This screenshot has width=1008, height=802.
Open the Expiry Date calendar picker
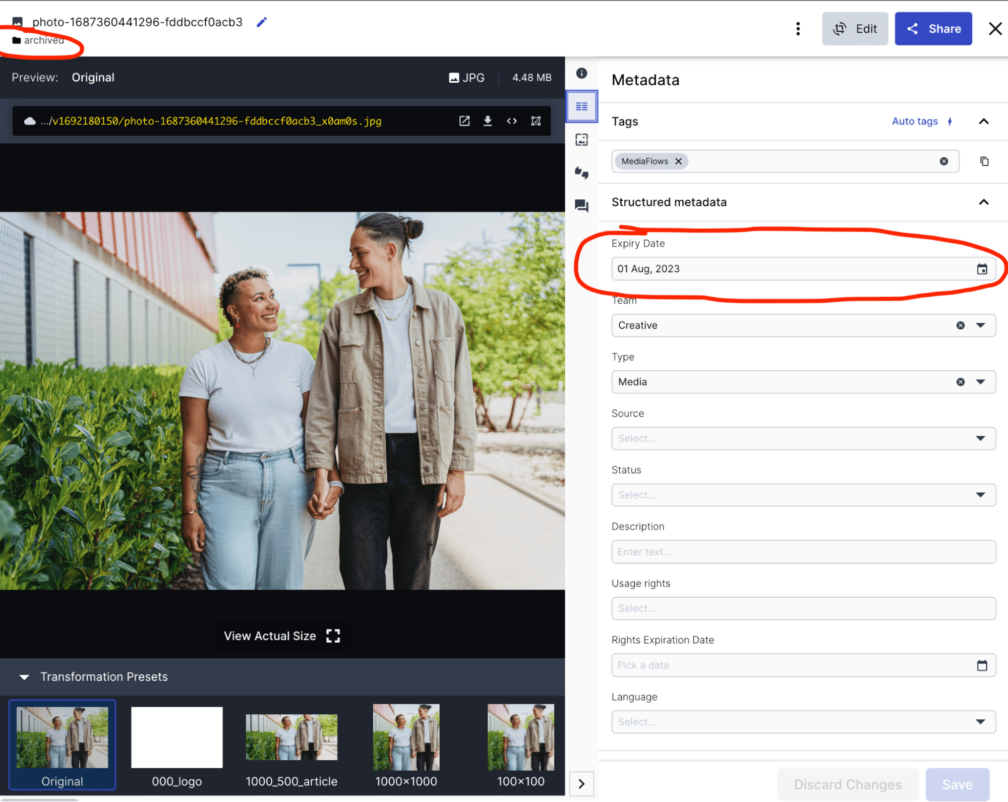pyautogui.click(x=981, y=269)
